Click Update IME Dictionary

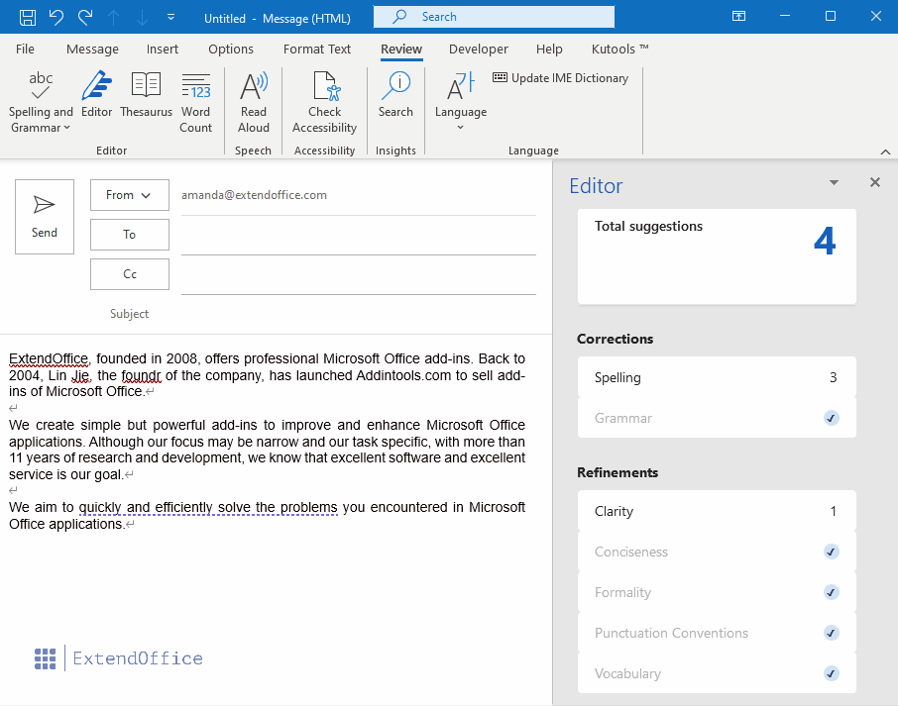click(561, 78)
